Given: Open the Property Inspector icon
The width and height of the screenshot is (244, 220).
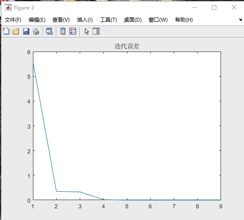Looking at the screenshot, I should [x=96, y=31].
